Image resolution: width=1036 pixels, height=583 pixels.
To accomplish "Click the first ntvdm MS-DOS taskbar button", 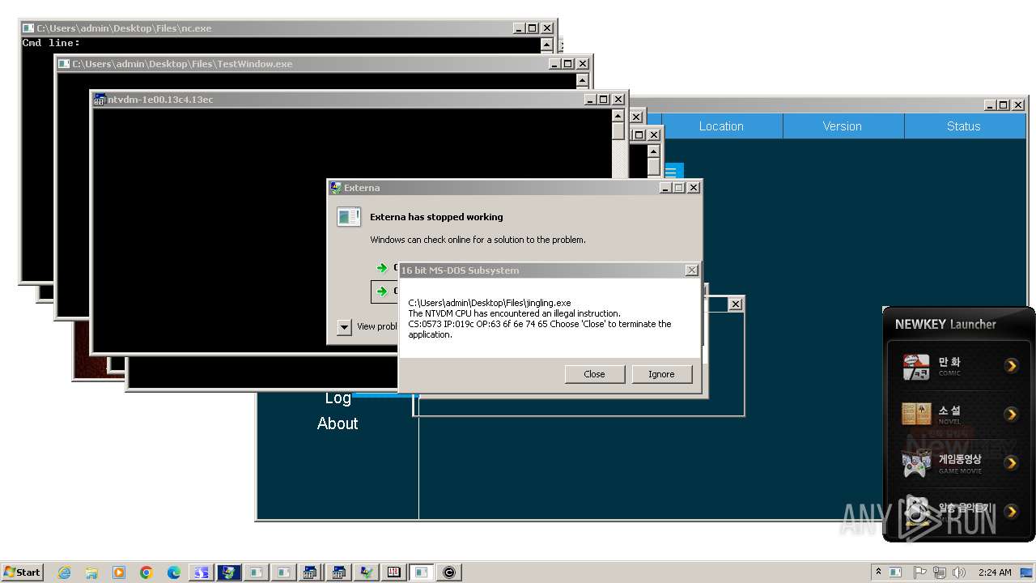I will click(310, 572).
